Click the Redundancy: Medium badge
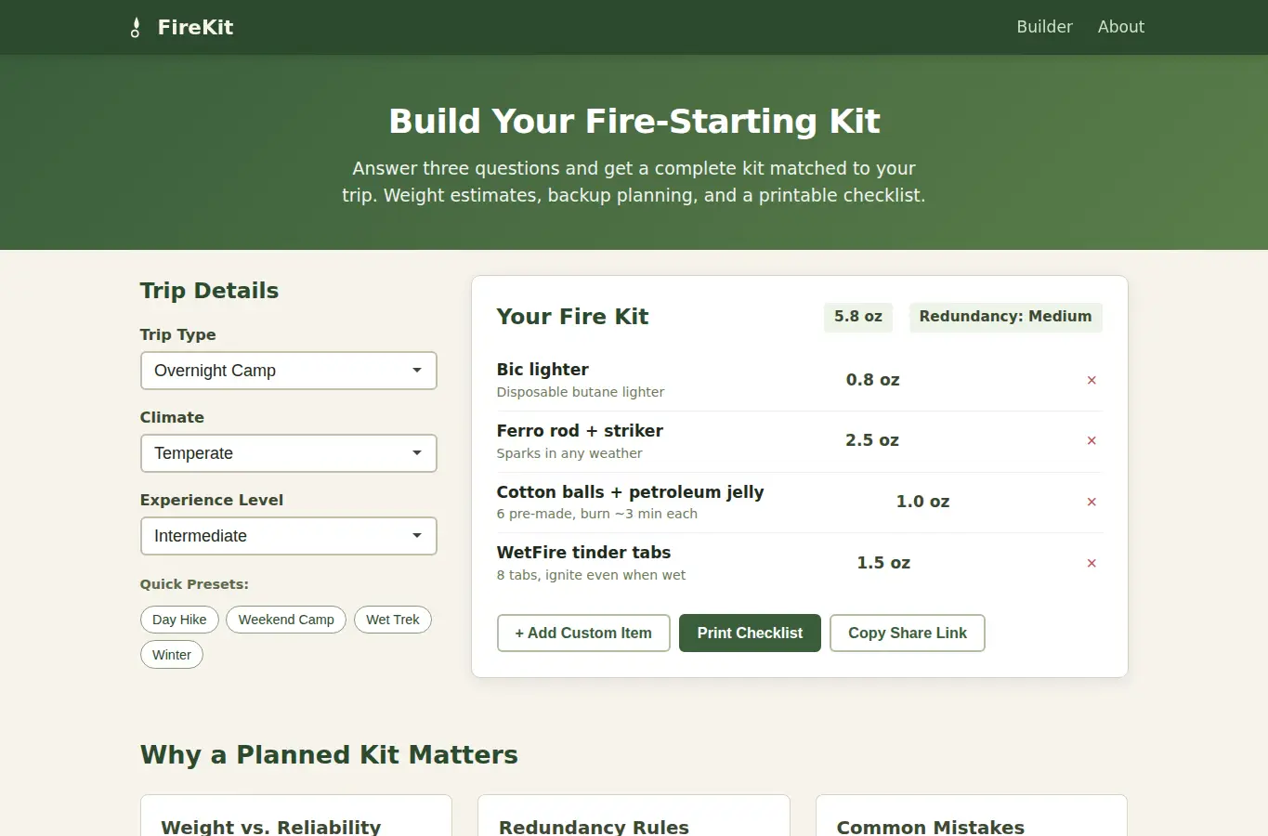Image resolution: width=1268 pixels, height=836 pixels. coord(1005,317)
